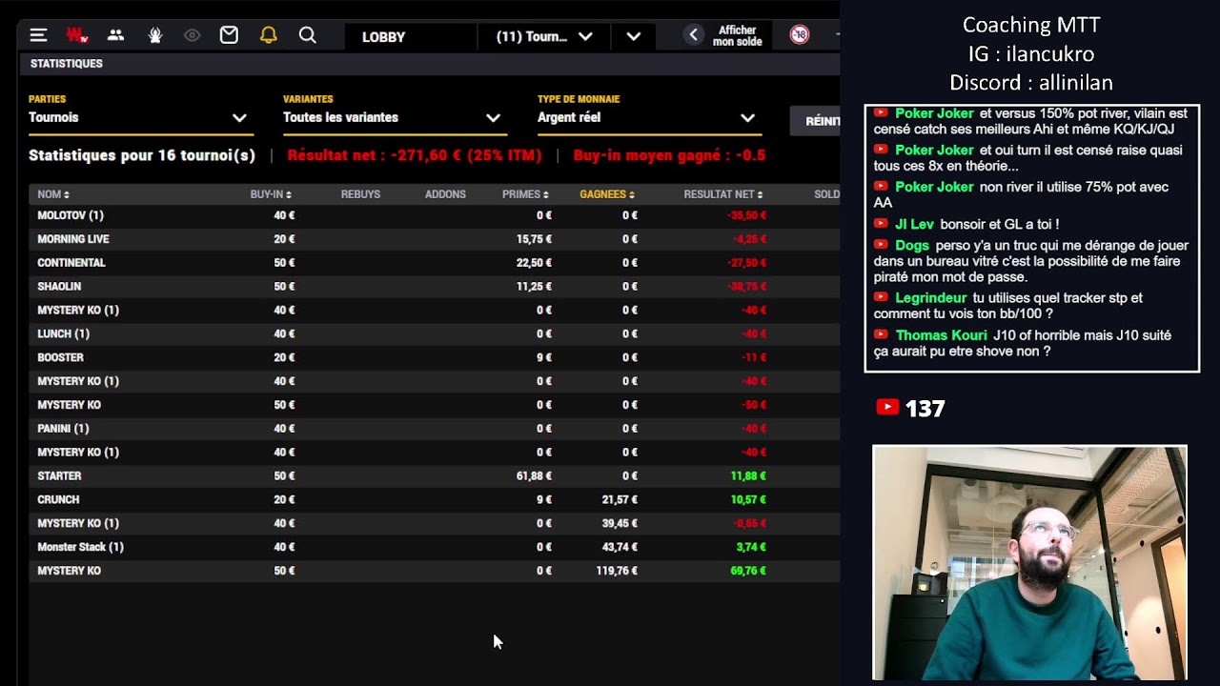The height and width of the screenshot is (686, 1220).
Task: Open the friends contacts icon
Action: [x=115, y=35]
